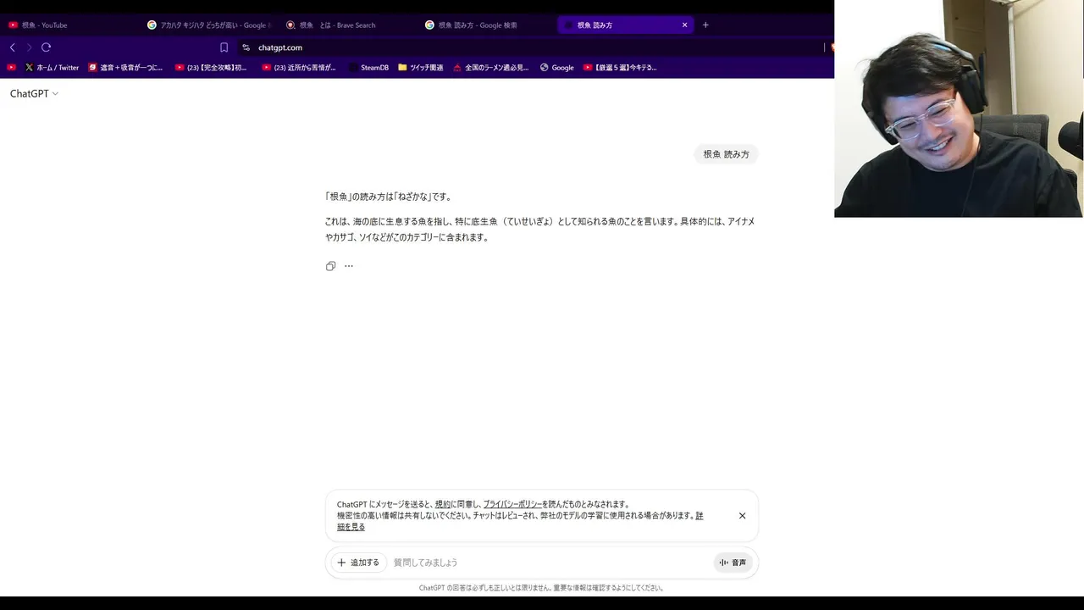Open the プライバシーポリシー link

(x=512, y=504)
